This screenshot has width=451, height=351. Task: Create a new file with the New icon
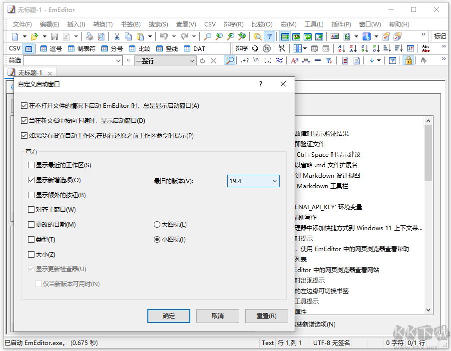[14, 36]
